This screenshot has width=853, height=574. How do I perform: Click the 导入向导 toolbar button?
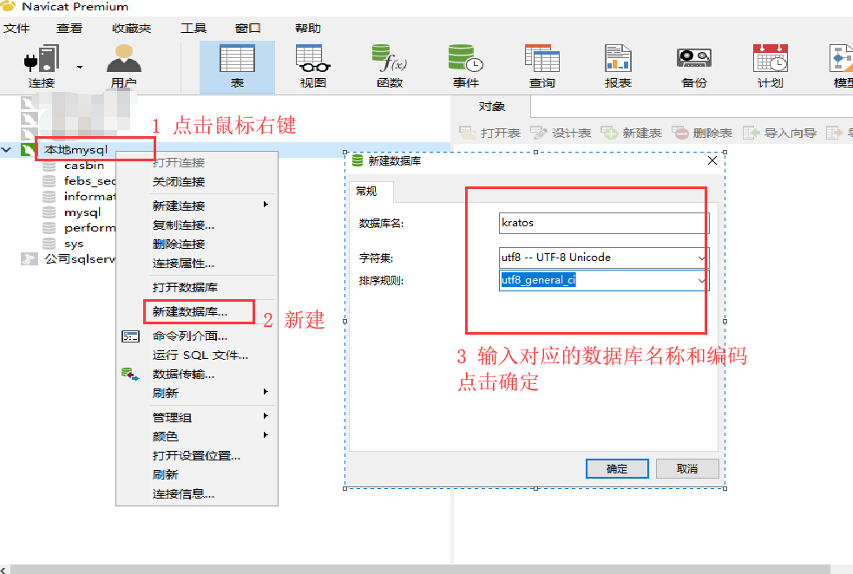point(779,133)
